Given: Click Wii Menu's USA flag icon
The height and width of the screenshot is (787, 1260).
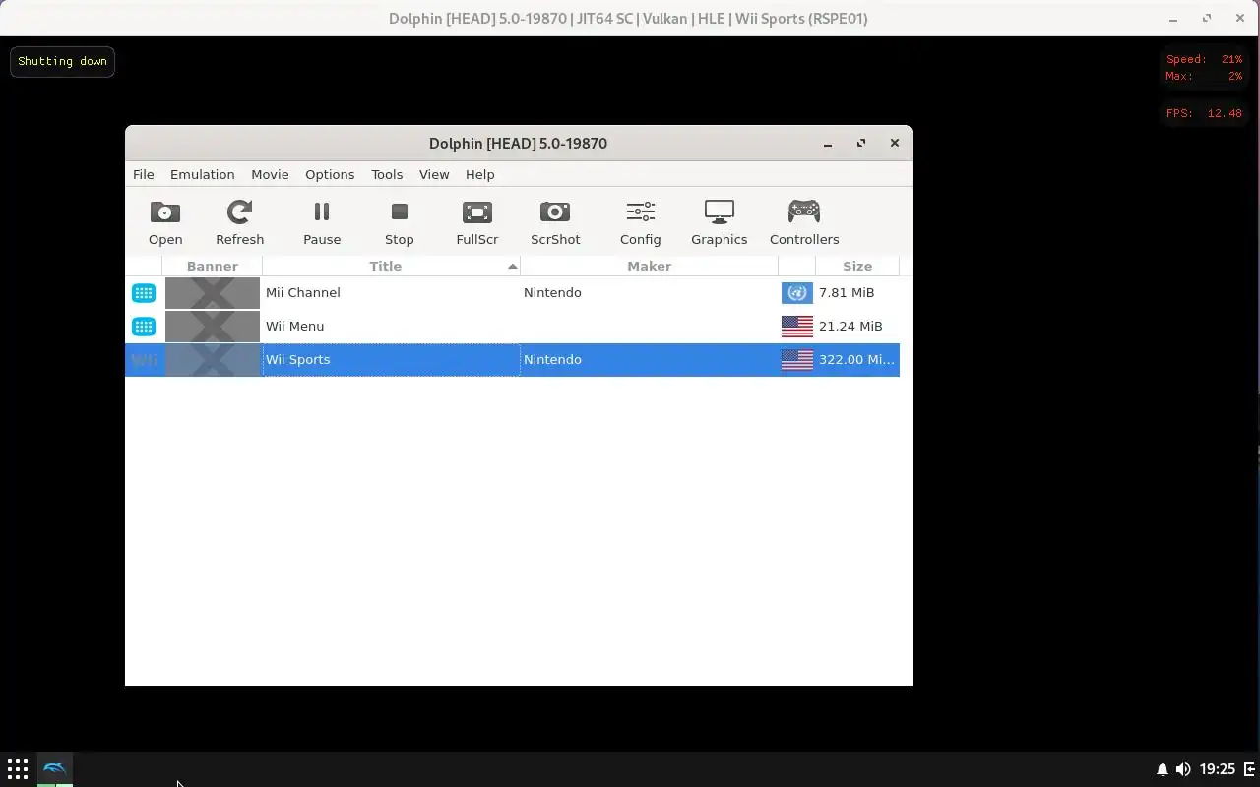Looking at the screenshot, I should point(797,326).
